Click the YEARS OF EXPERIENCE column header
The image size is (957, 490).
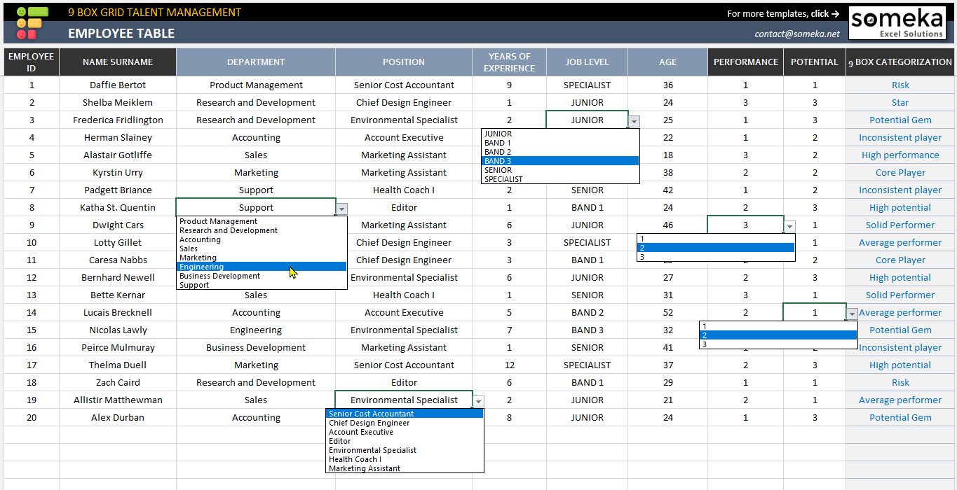pyautogui.click(x=509, y=62)
